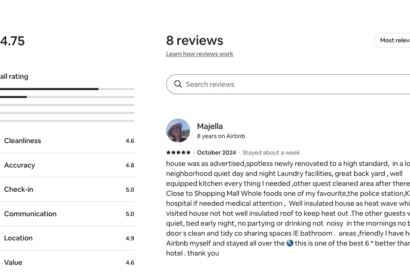Select the Accuracy rating row
The width and height of the screenshot is (410, 273).
tap(67, 165)
